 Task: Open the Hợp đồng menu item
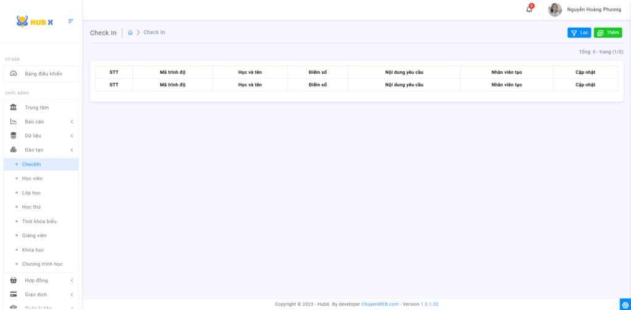41,280
